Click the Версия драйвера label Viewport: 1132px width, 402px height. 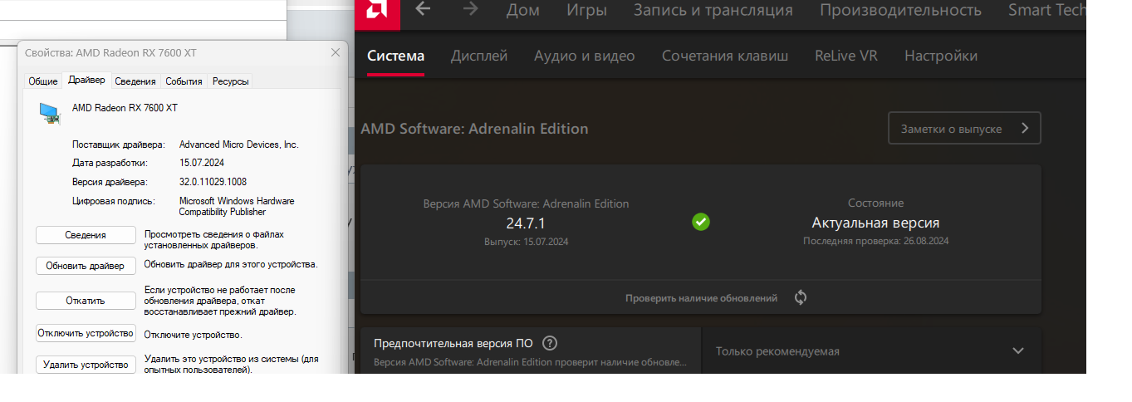[x=110, y=182]
